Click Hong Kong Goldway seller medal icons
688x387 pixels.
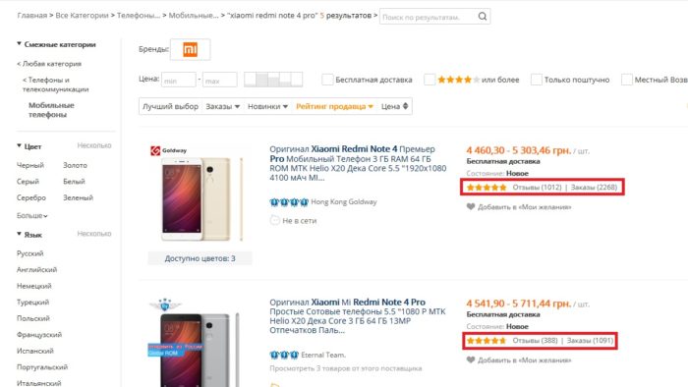coord(289,202)
